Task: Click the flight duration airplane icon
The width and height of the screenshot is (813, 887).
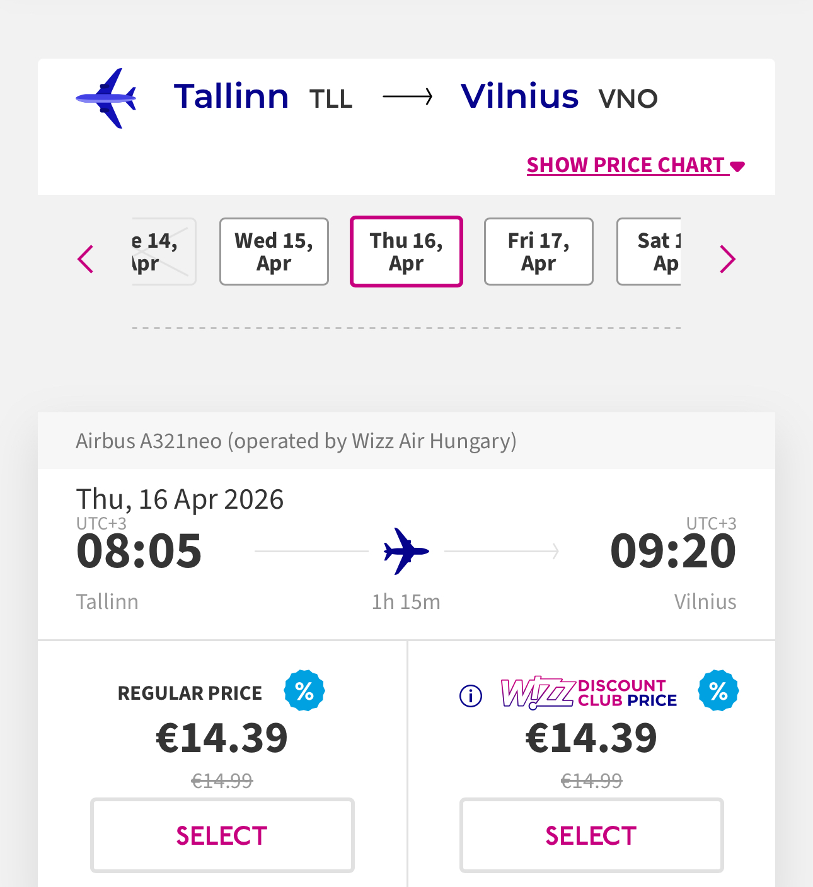Action: coord(406,551)
